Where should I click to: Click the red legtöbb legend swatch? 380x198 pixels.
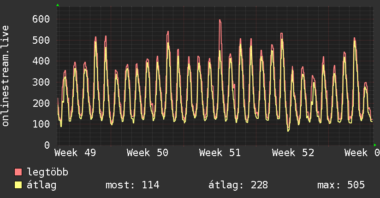[x=18, y=172]
